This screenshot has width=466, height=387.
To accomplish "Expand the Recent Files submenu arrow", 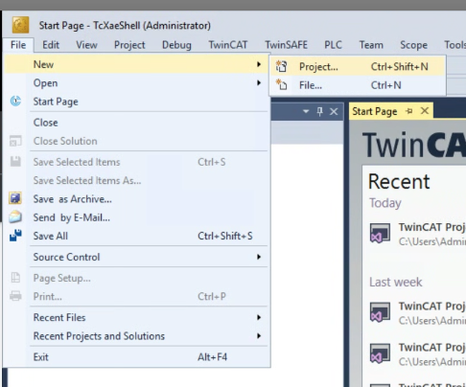I will coord(259,317).
